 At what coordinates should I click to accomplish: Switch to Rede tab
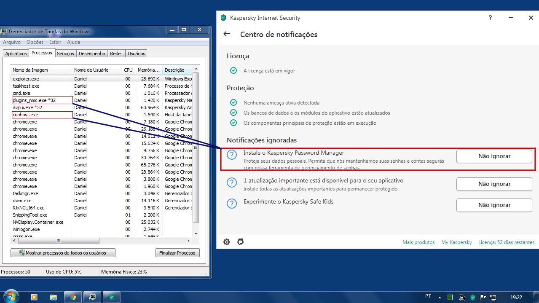(x=115, y=54)
